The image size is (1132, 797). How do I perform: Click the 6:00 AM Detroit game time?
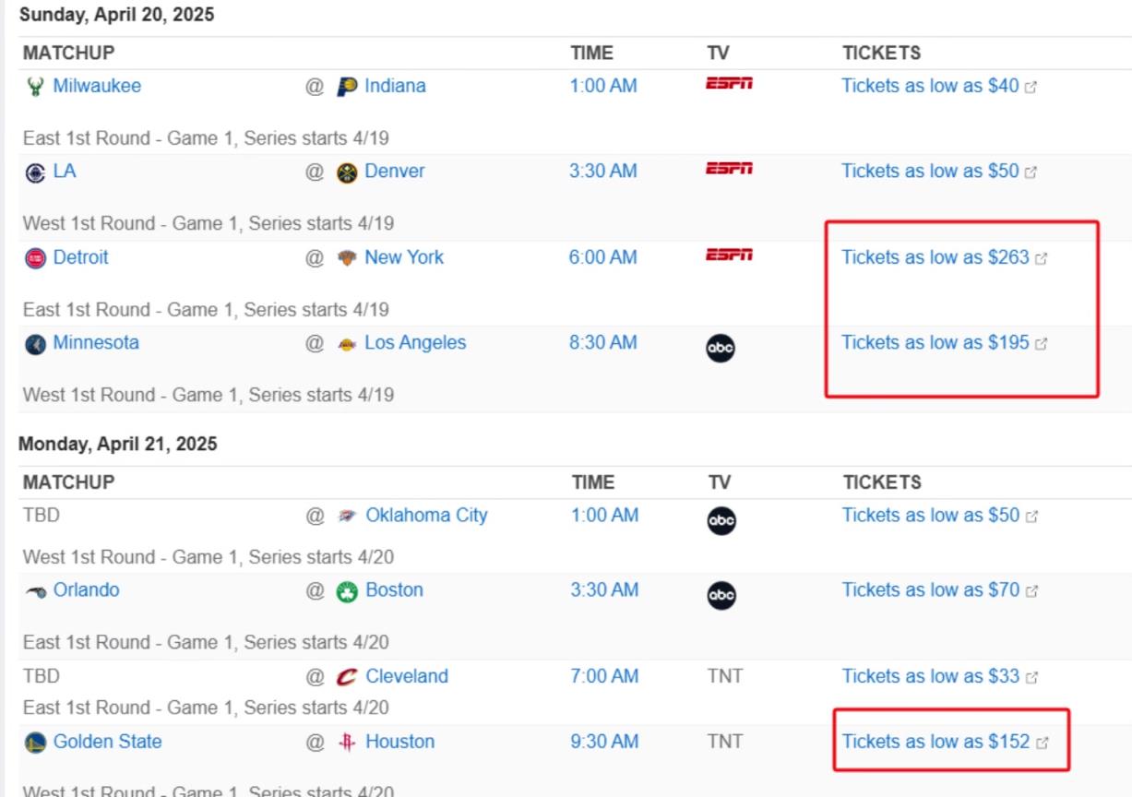click(x=602, y=257)
